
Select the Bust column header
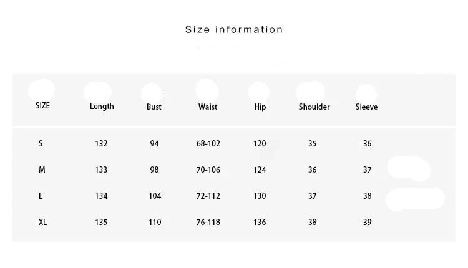coord(154,107)
